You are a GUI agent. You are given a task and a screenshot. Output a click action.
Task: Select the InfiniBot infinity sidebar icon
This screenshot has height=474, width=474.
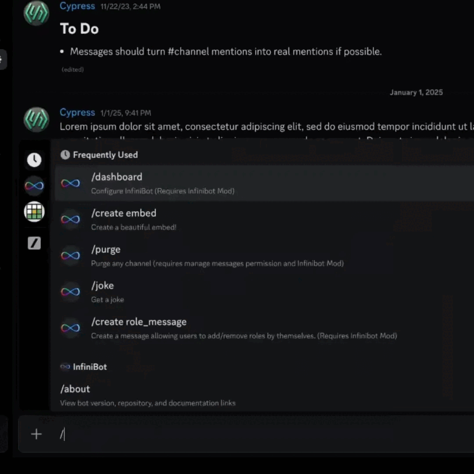point(34,186)
